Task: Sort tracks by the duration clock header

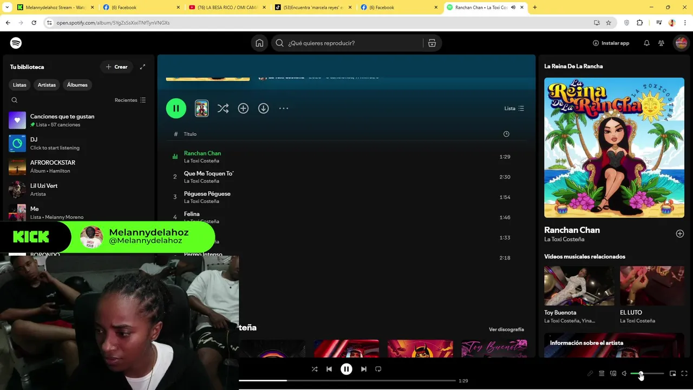Action: coord(506,134)
